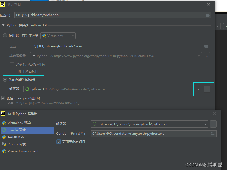
Task: Click the ... button next to 基础解释器
Action: coord(207,56)
